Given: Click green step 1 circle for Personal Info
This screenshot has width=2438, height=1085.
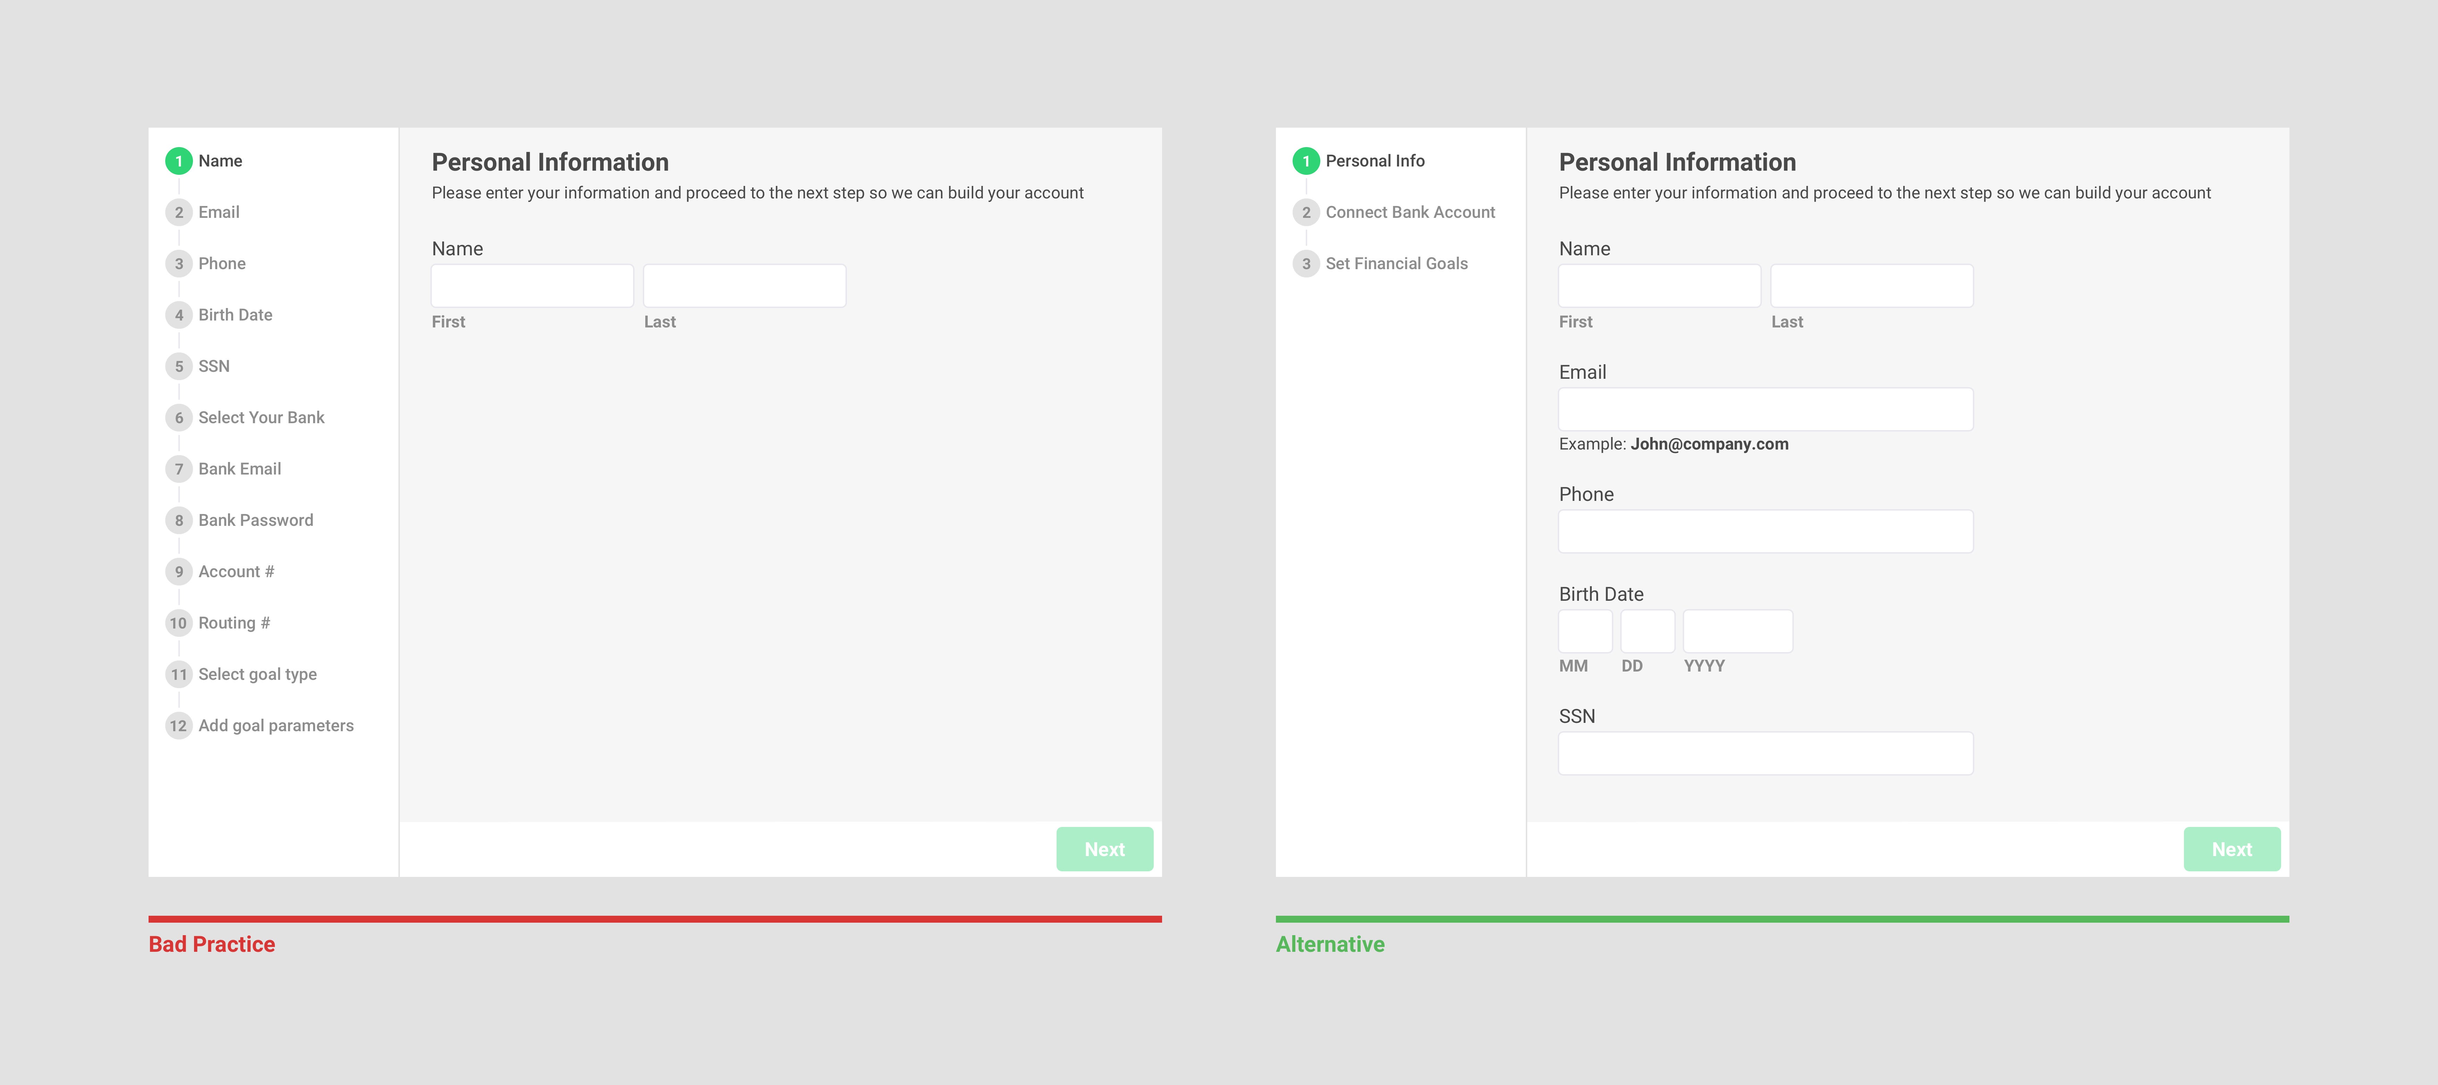Looking at the screenshot, I should point(1306,161).
